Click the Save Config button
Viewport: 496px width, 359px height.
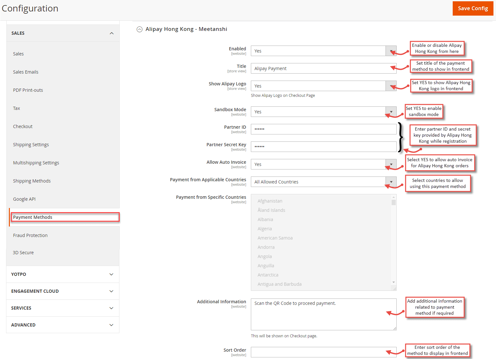click(473, 8)
